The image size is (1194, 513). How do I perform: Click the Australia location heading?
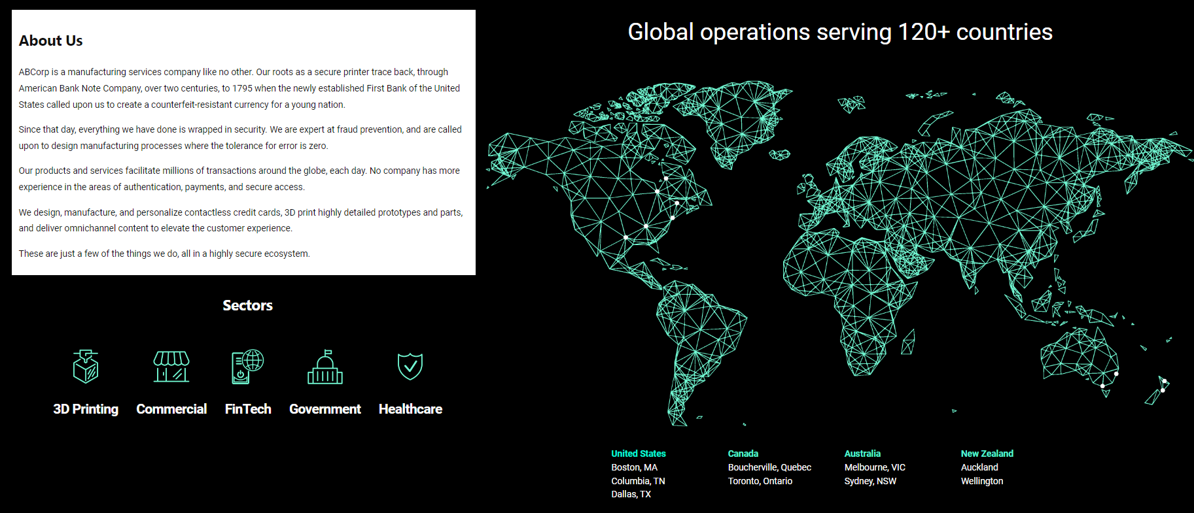862,454
